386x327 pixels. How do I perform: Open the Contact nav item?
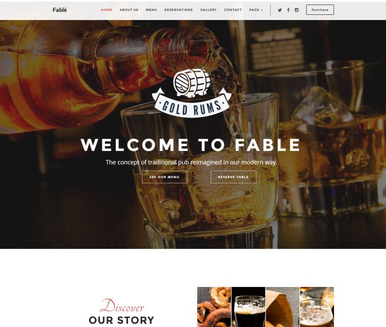(233, 10)
